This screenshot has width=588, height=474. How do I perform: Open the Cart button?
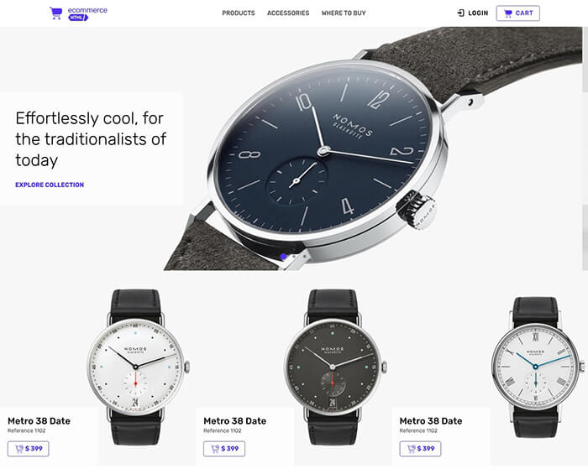click(518, 13)
